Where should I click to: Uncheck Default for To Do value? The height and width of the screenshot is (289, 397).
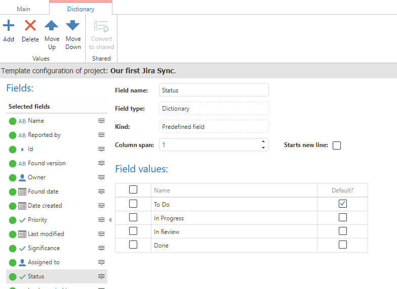(343, 204)
